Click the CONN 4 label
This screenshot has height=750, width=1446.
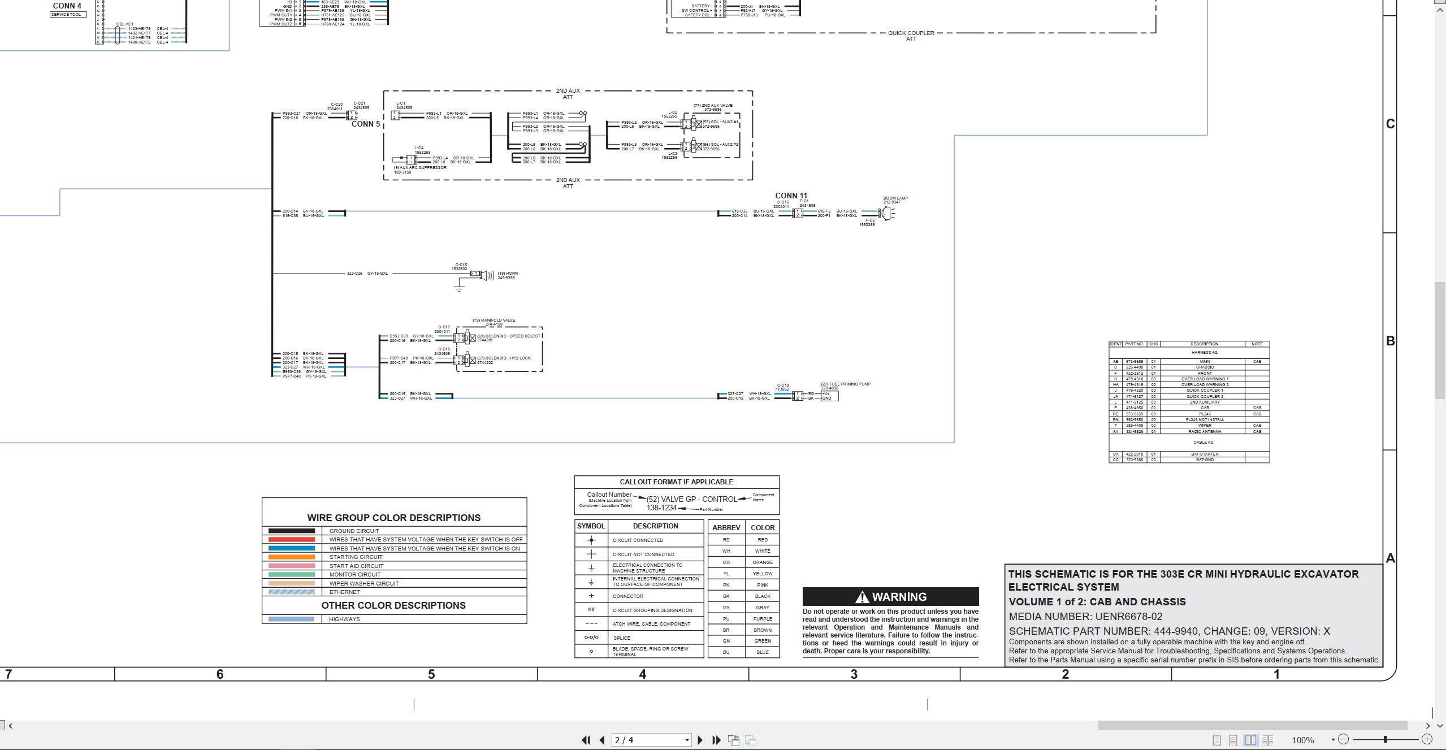point(67,6)
